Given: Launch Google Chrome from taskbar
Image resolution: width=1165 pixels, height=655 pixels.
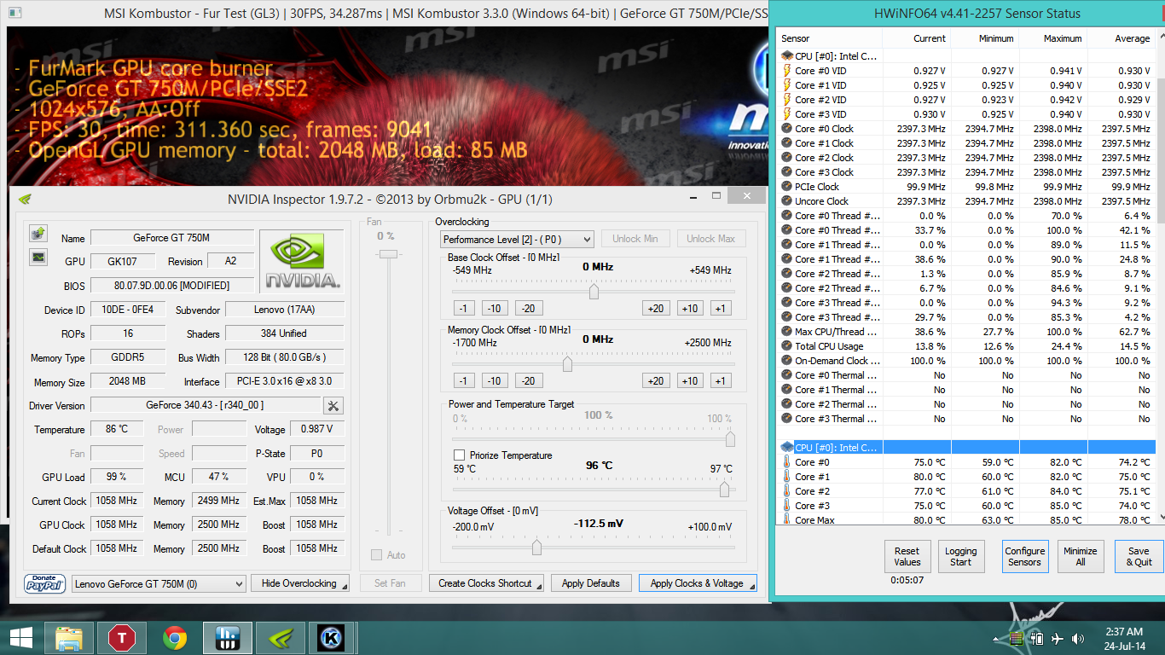Looking at the screenshot, I should pyautogui.click(x=175, y=638).
